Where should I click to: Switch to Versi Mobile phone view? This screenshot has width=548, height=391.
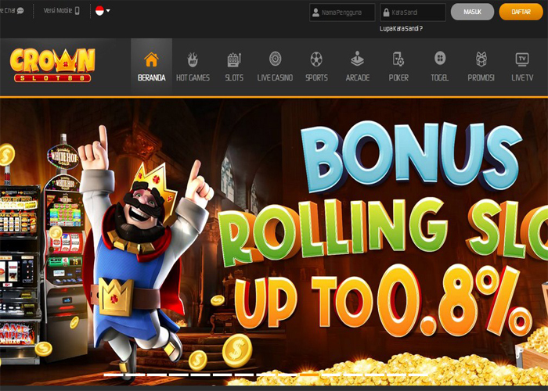coord(62,11)
